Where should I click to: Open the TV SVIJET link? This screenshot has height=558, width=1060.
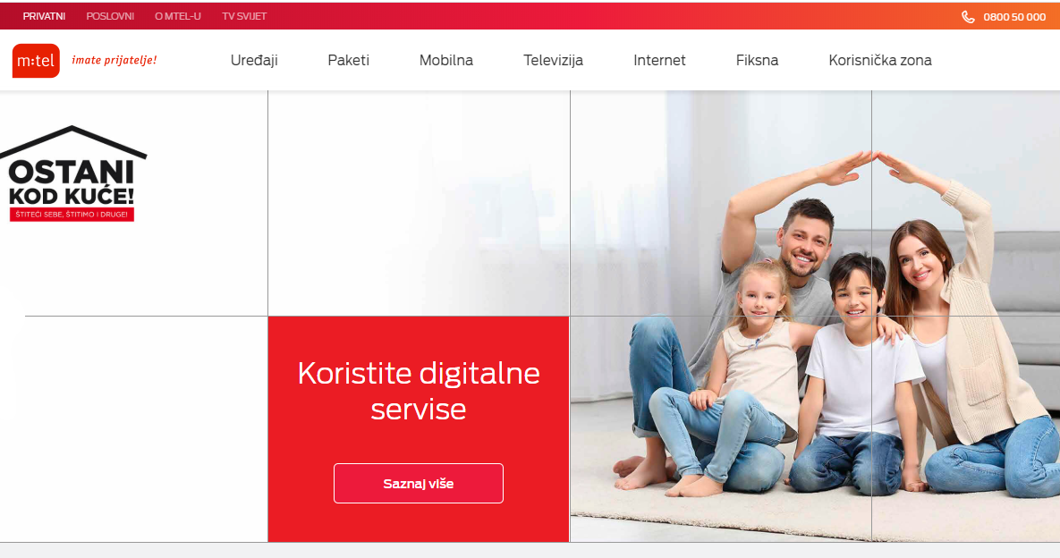(x=244, y=16)
